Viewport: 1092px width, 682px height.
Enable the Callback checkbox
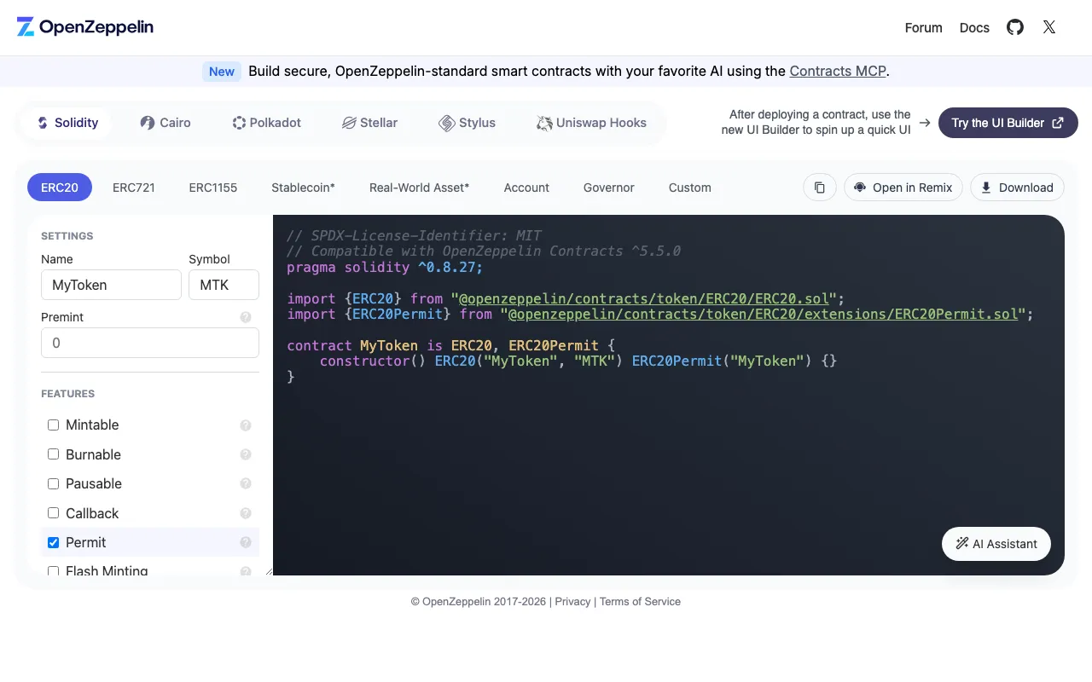(53, 513)
